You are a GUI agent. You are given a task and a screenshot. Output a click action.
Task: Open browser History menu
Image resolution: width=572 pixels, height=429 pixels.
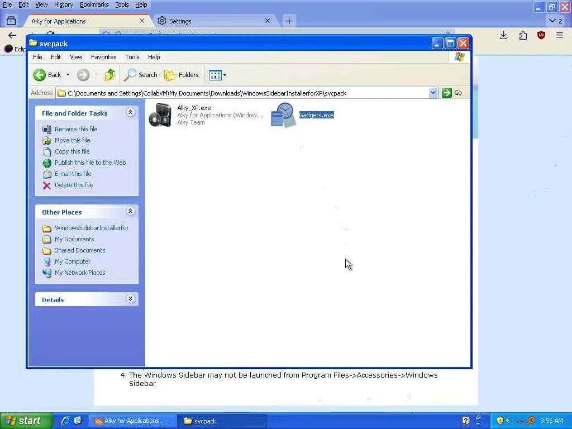[64, 4]
